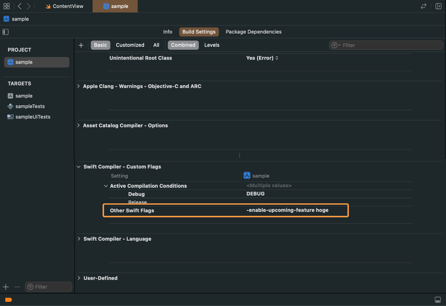446x306 pixels.
Task: Add a new editor with the split-editor icon
Action: [438, 6]
